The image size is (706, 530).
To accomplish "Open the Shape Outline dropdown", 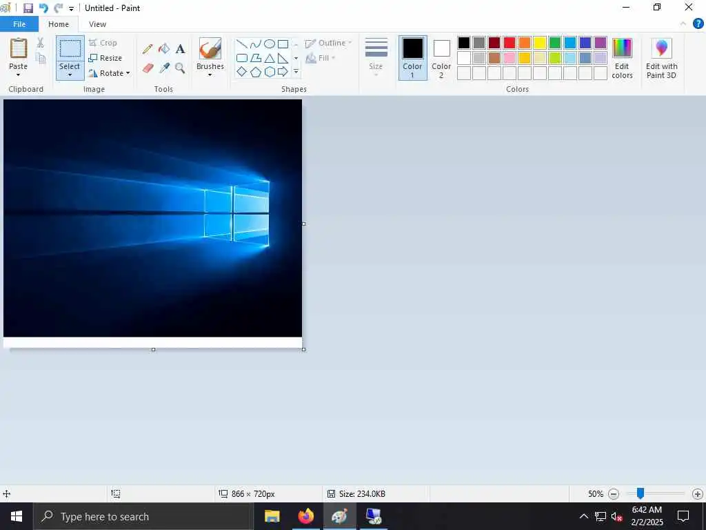I will tap(329, 43).
